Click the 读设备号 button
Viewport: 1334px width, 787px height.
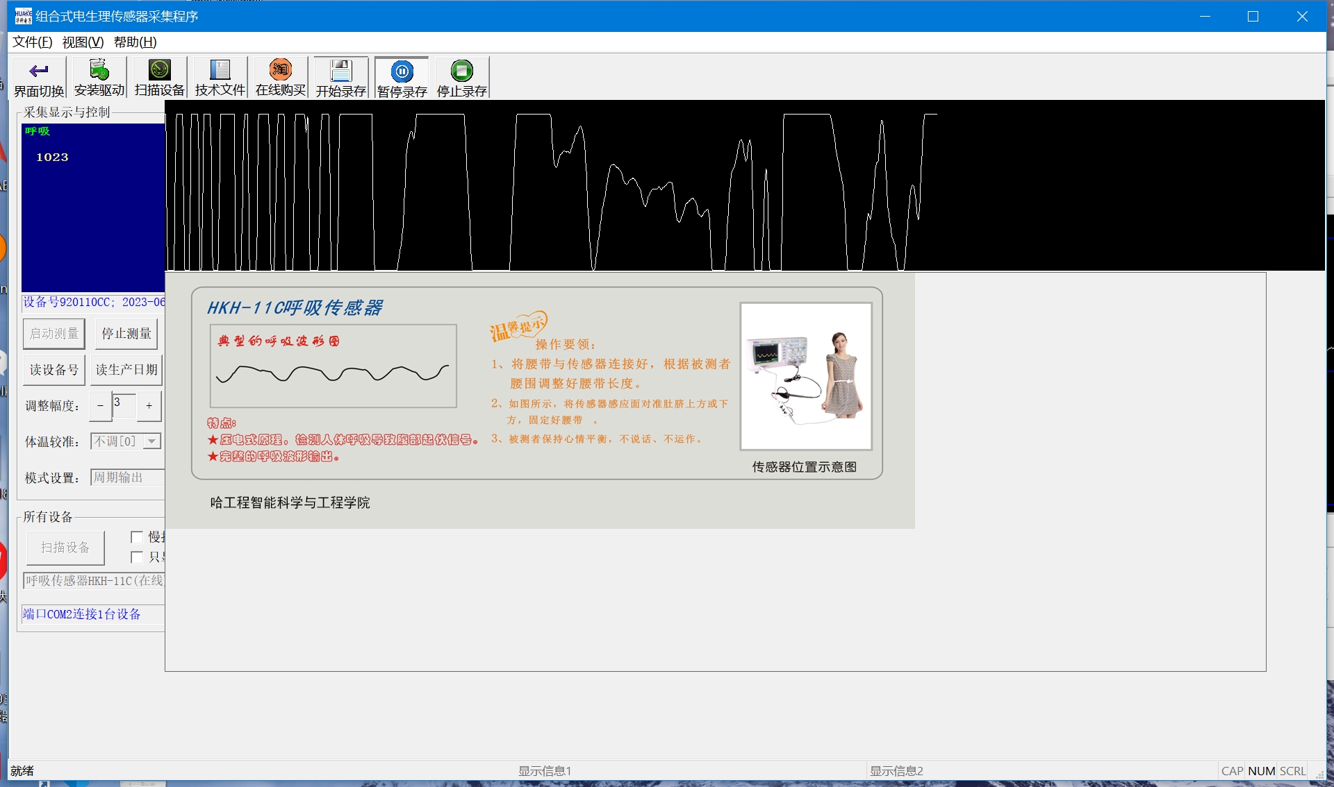[54, 370]
